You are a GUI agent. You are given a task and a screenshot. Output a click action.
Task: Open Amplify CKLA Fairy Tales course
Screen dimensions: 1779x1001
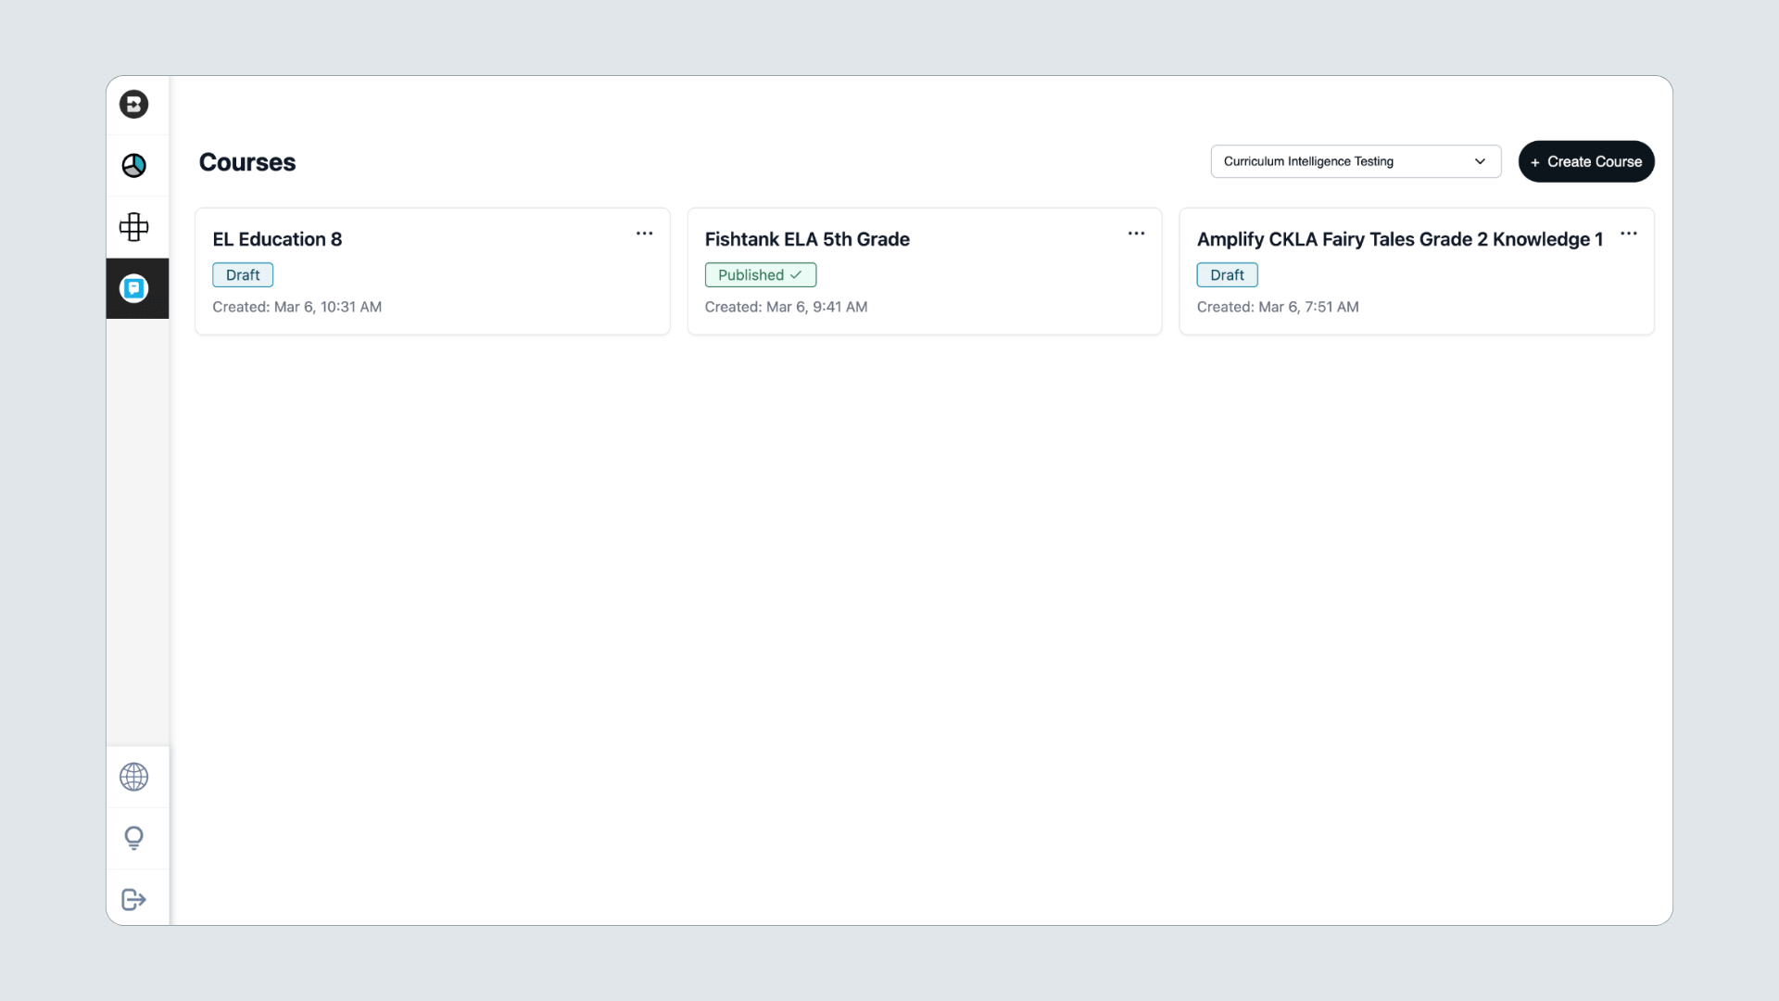pyautogui.click(x=1399, y=239)
